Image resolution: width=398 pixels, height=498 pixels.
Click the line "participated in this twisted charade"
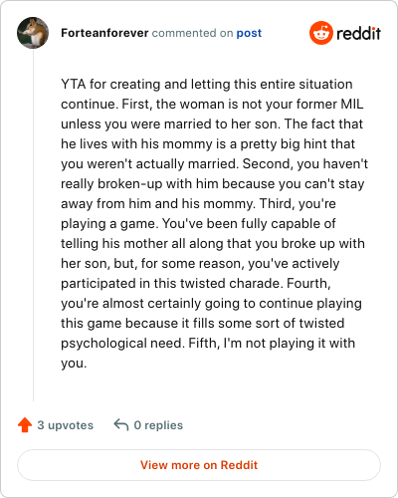tap(196, 284)
